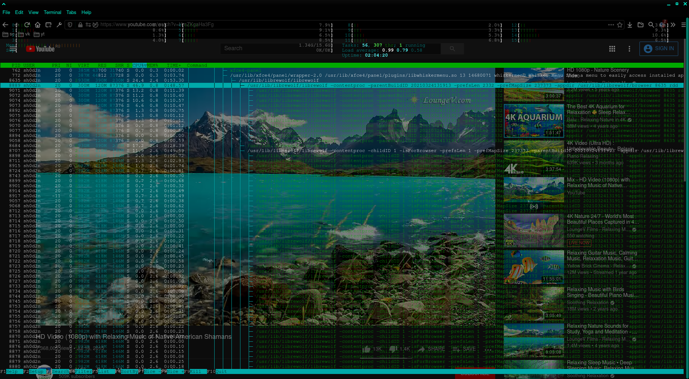Screen dimensions: 689x379
Task: Expand the toolbar overflow chevrons
Action: point(673,25)
